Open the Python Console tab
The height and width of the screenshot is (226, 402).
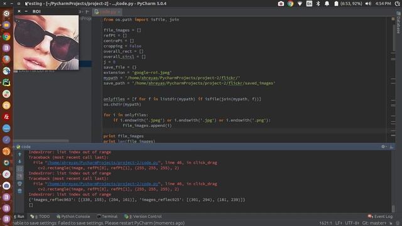coord(73,217)
